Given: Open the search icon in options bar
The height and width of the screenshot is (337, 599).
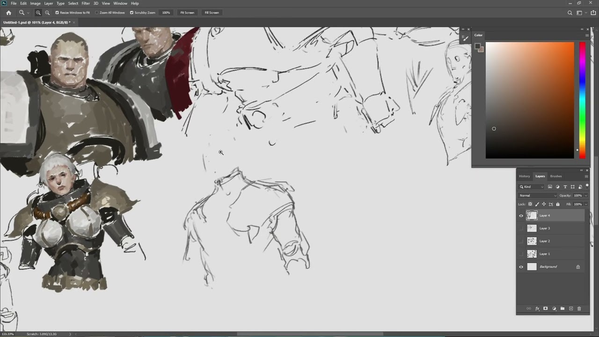Looking at the screenshot, I should pos(570,13).
